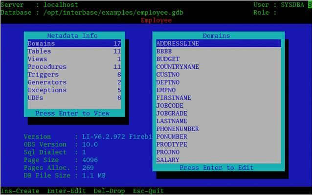The width and height of the screenshot is (313, 195).
Task: Pick COUNTRYNAME domain
Action: tap(219, 67)
